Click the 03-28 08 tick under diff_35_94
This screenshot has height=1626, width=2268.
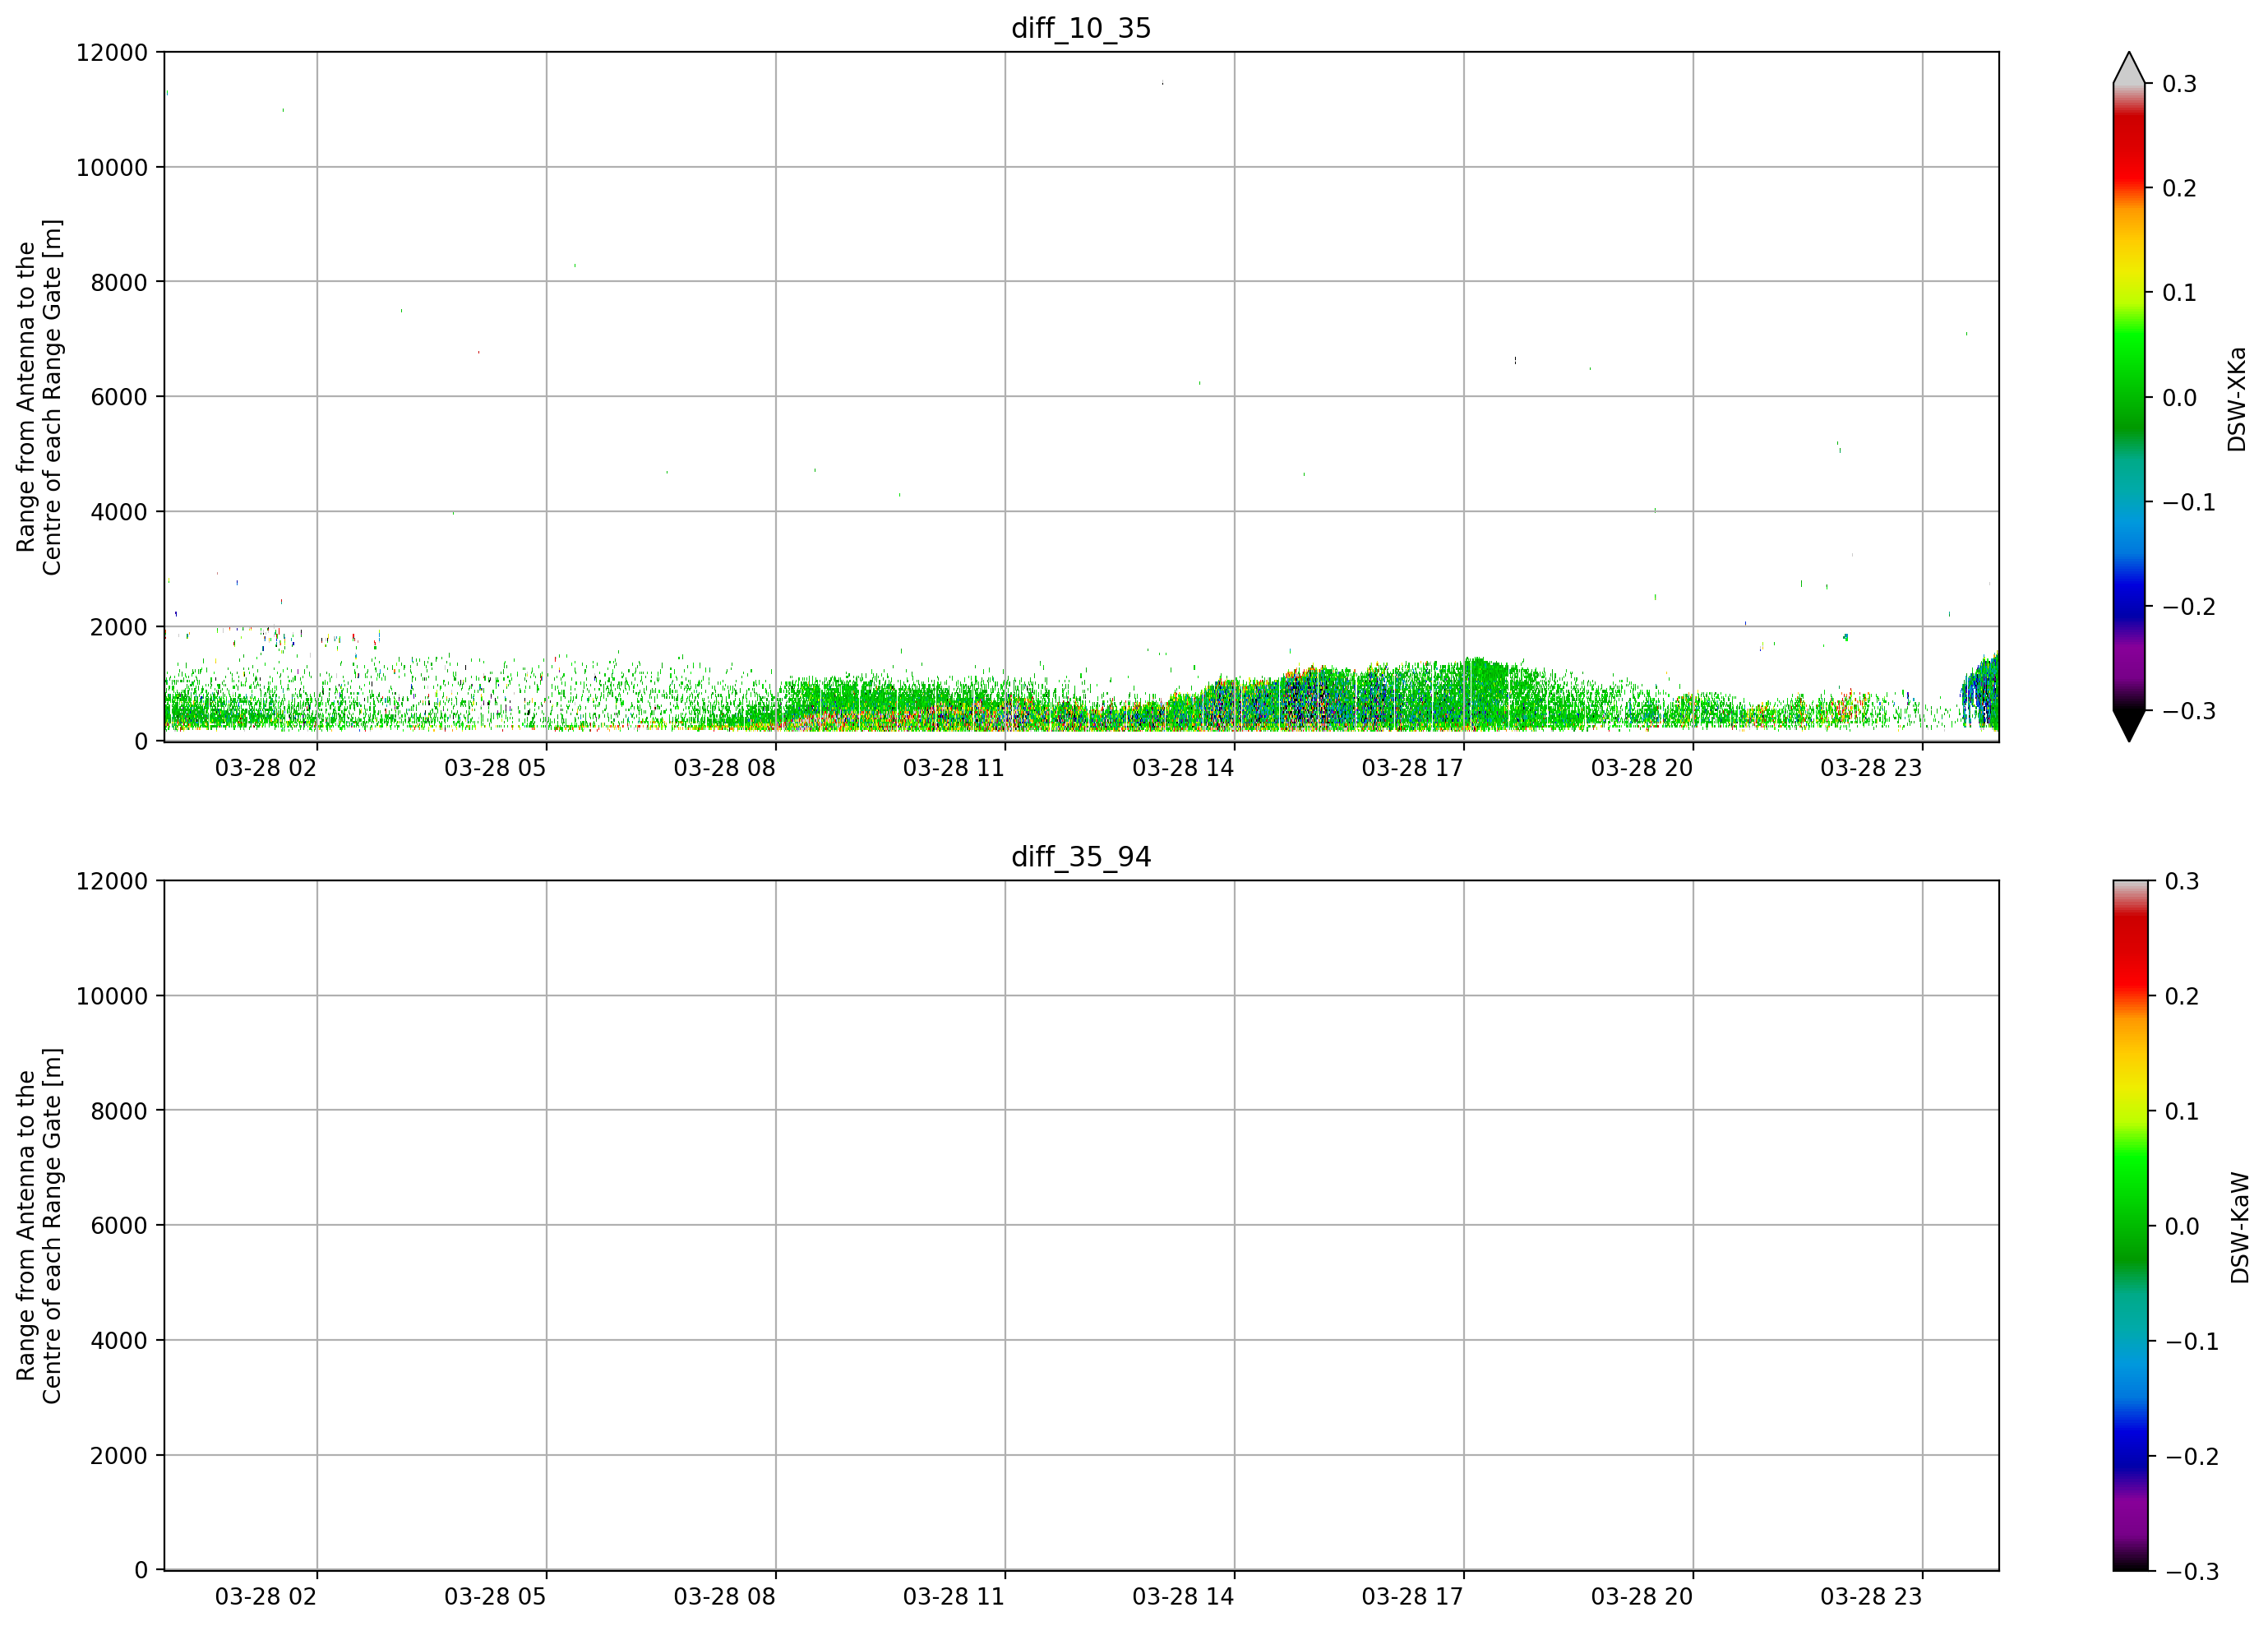725,1596
